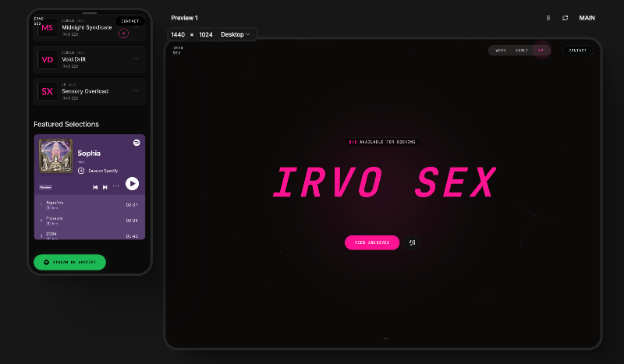Image resolution: width=624 pixels, height=364 pixels.
Task: Click the Spotify logo on Sophia card
Action: 136,143
